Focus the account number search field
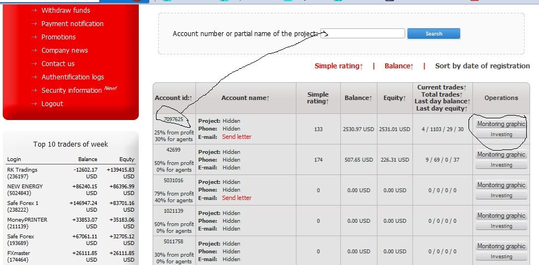 362,33
